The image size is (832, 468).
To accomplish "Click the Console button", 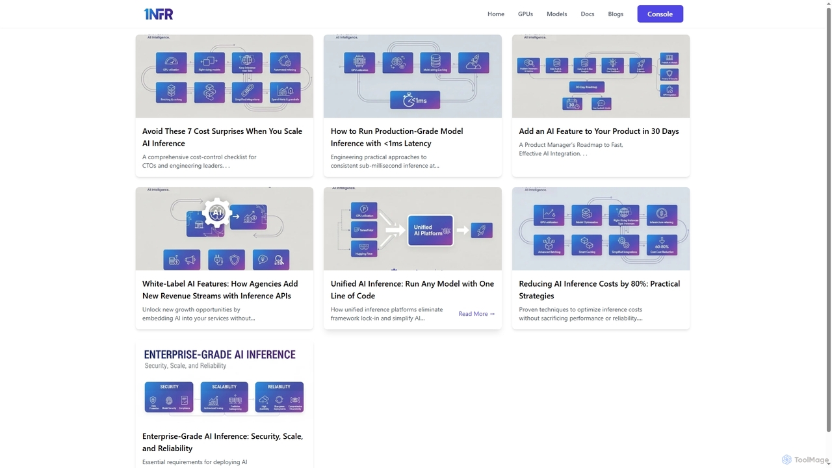I will click(660, 14).
